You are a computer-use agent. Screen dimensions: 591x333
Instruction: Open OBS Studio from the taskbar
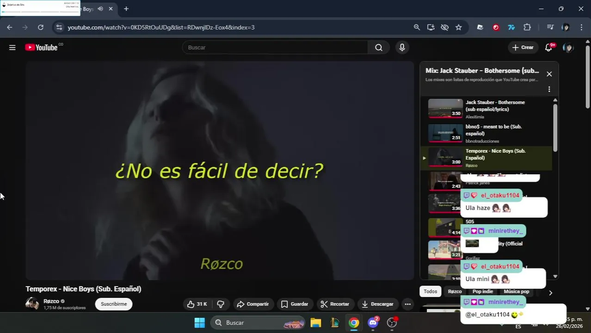(x=392, y=322)
